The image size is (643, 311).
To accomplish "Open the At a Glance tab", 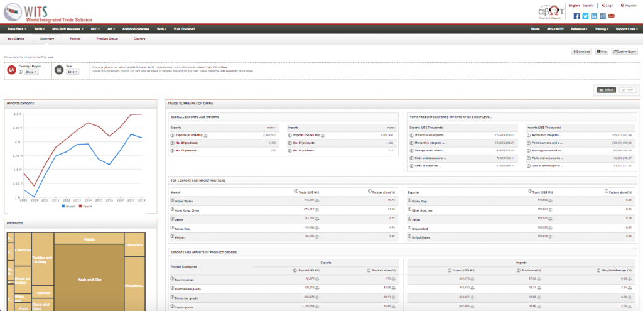I will coord(16,38).
